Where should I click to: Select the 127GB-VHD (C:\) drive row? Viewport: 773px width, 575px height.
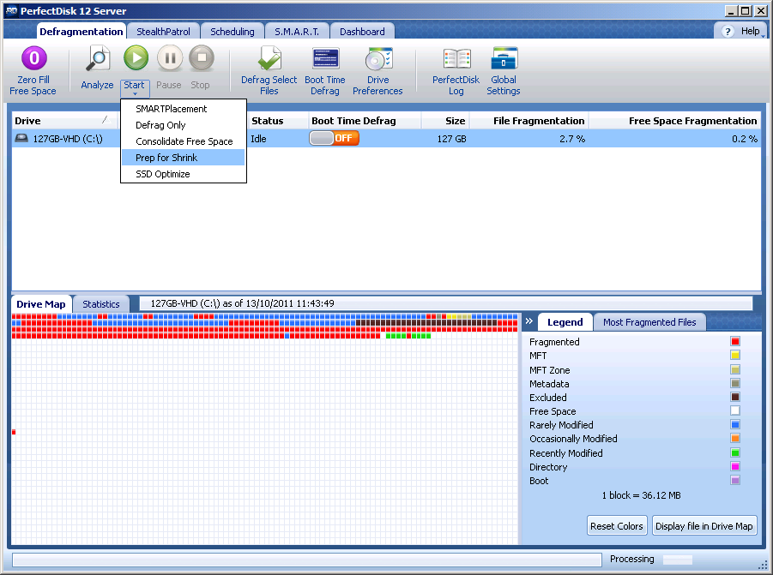pyautogui.click(x=386, y=139)
